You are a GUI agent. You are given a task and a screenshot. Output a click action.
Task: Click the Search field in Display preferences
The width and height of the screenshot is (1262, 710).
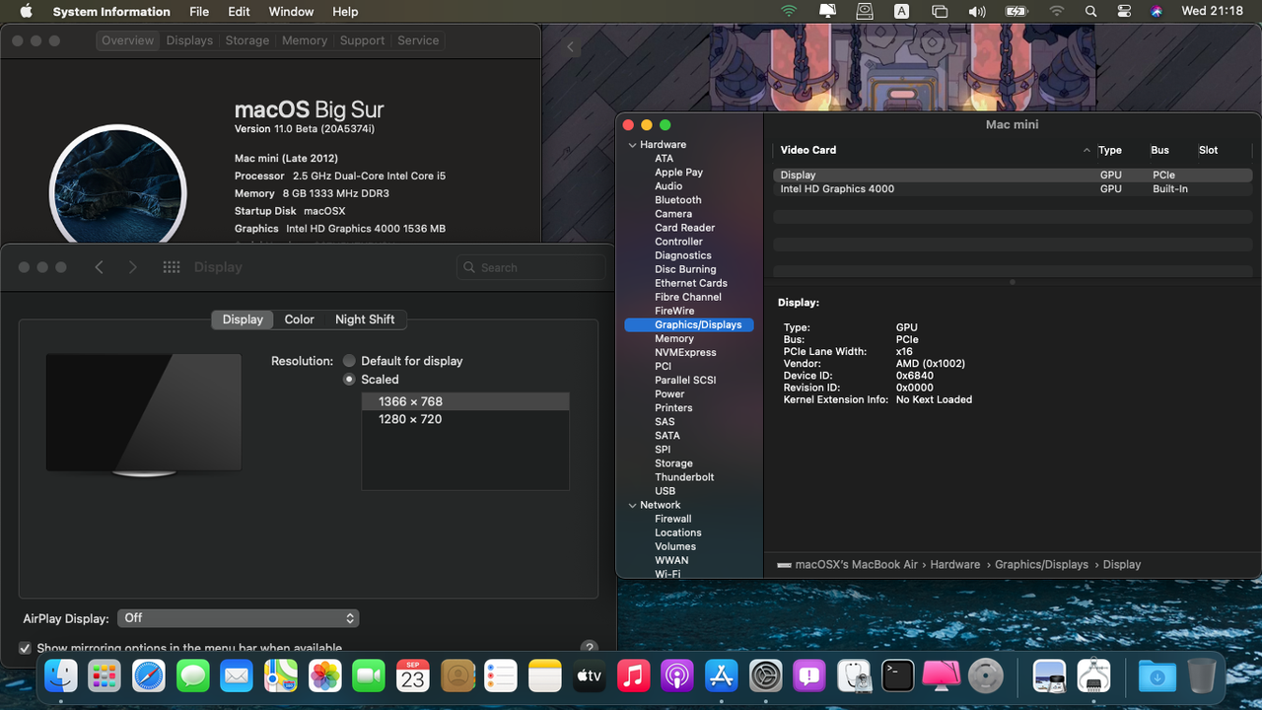pos(531,267)
